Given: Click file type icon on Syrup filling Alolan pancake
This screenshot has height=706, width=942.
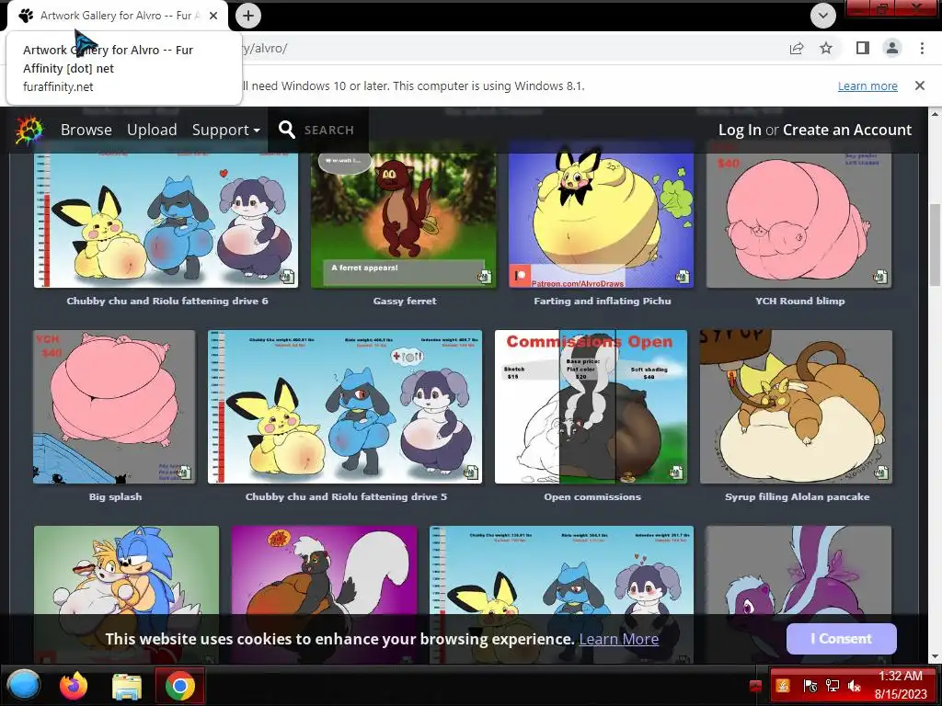Looking at the screenshot, I should coord(880,472).
